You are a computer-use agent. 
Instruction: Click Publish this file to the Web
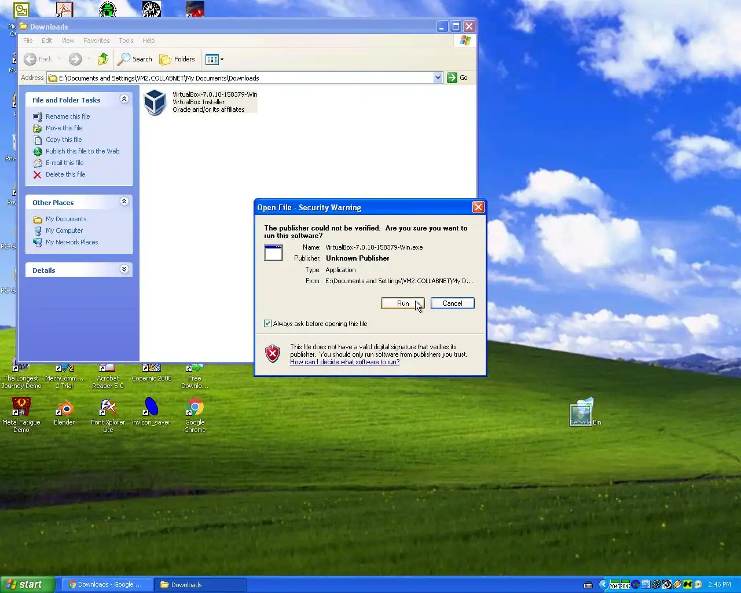pos(82,151)
